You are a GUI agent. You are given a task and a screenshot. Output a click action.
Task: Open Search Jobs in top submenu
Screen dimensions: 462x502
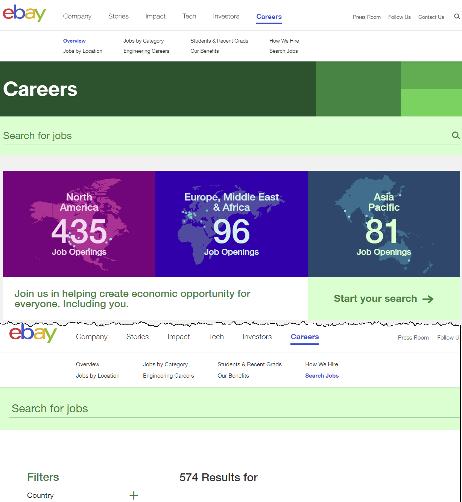pyautogui.click(x=284, y=51)
